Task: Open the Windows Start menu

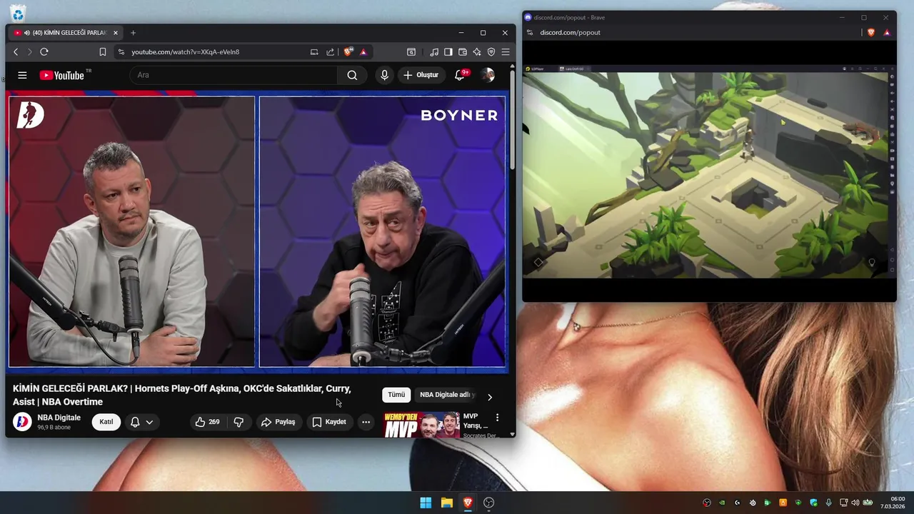Action: (x=426, y=503)
